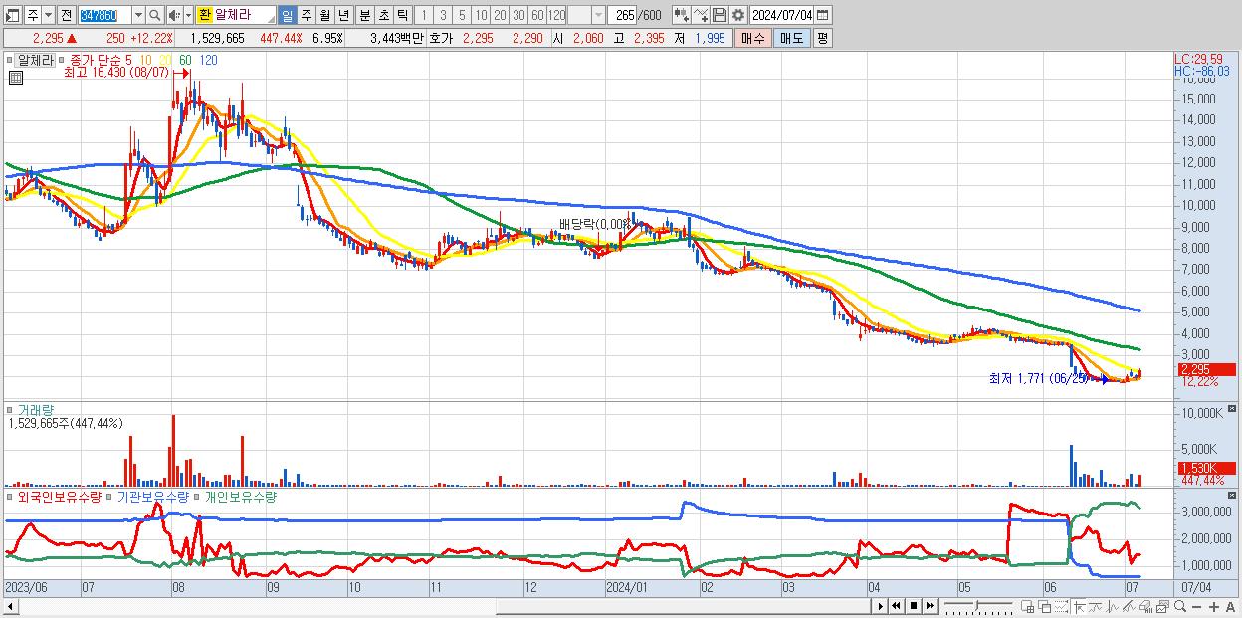Image resolution: width=1242 pixels, height=618 pixels.
Task: Click the stock code input 347860
Action: pyautogui.click(x=104, y=15)
